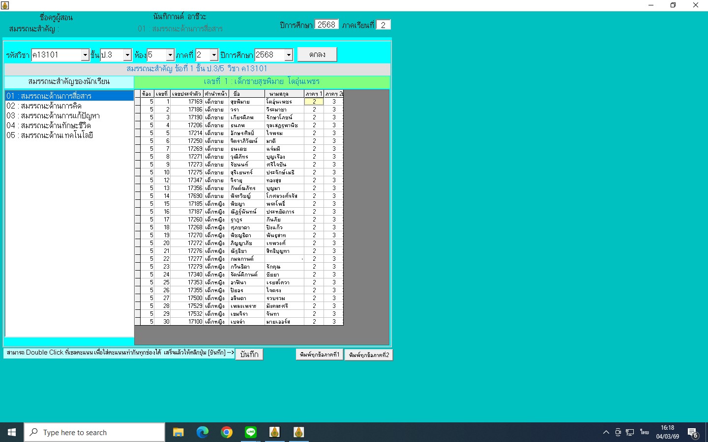Click the network icon in system tray
Viewport: 708px width, 442px height.
click(630, 433)
